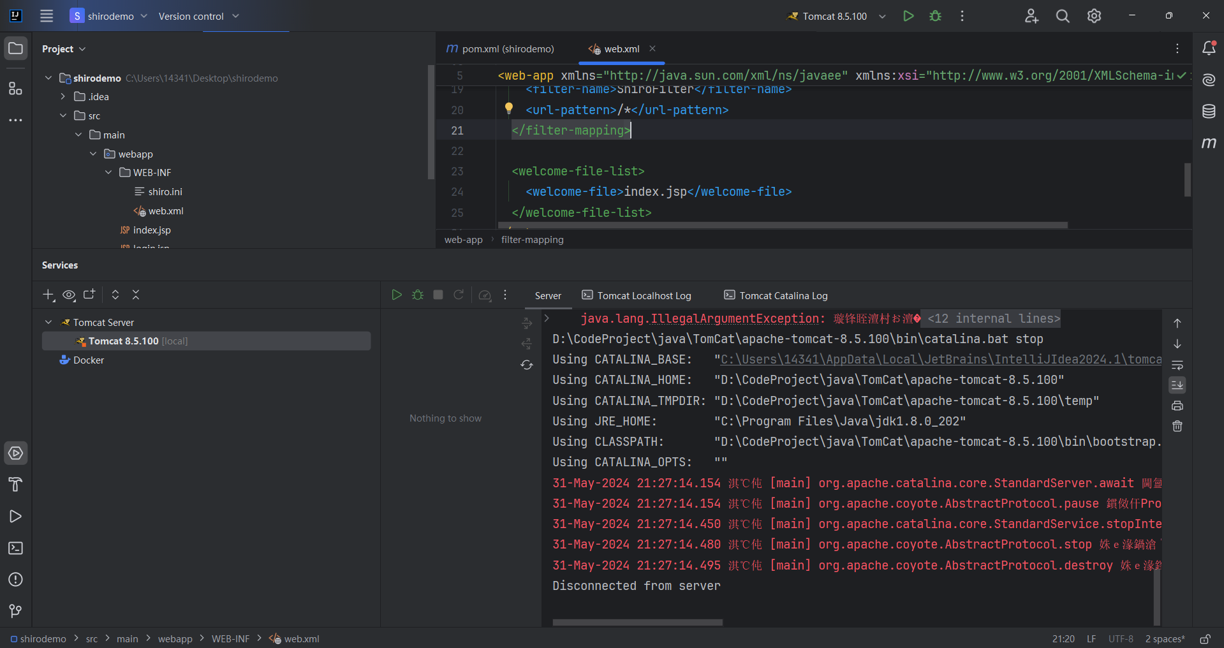The height and width of the screenshot is (648, 1224).
Task: Collapse the WEB-INF folder
Action: coord(108,172)
